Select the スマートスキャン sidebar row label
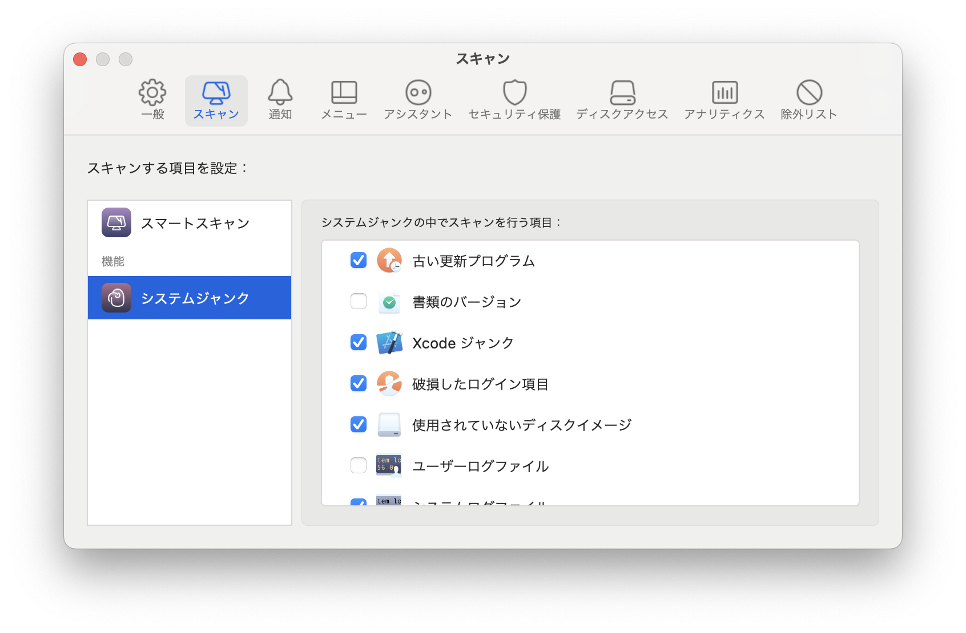Viewport: 966px width, 633px height. (195, 223)
